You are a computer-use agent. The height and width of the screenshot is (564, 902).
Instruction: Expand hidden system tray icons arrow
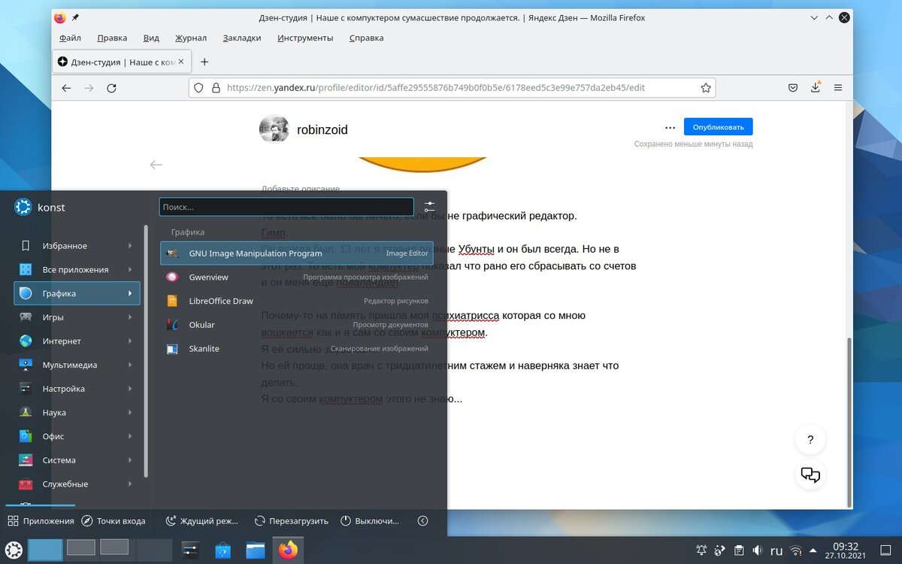pyautogui.click(x=814, y=550)
